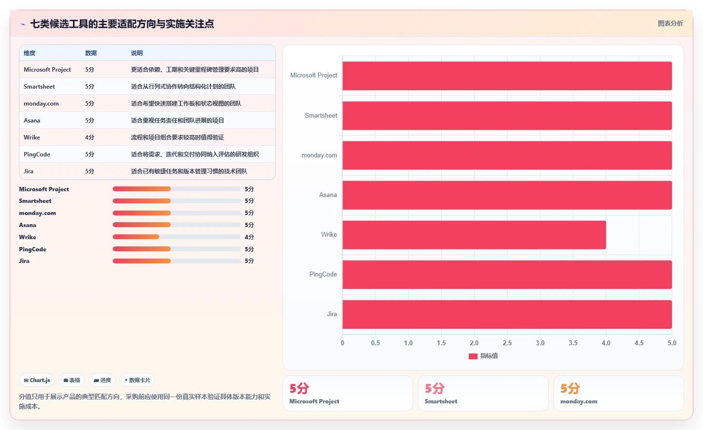Select the monday.com table row name
703x430 pixels.
tap(41, 104)
